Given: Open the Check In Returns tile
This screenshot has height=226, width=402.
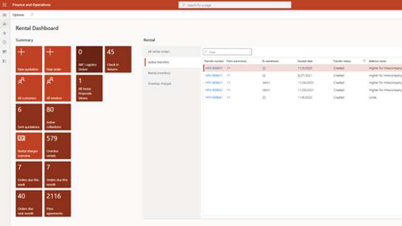Looking at the screenshot, I should click(118, 59).
